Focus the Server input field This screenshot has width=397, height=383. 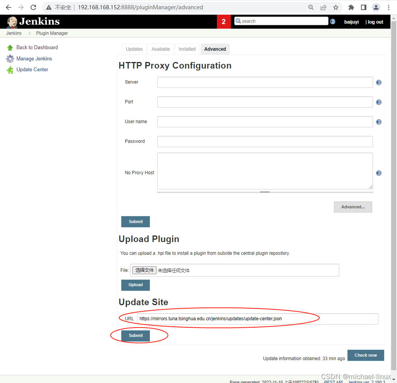click(265, 82)
